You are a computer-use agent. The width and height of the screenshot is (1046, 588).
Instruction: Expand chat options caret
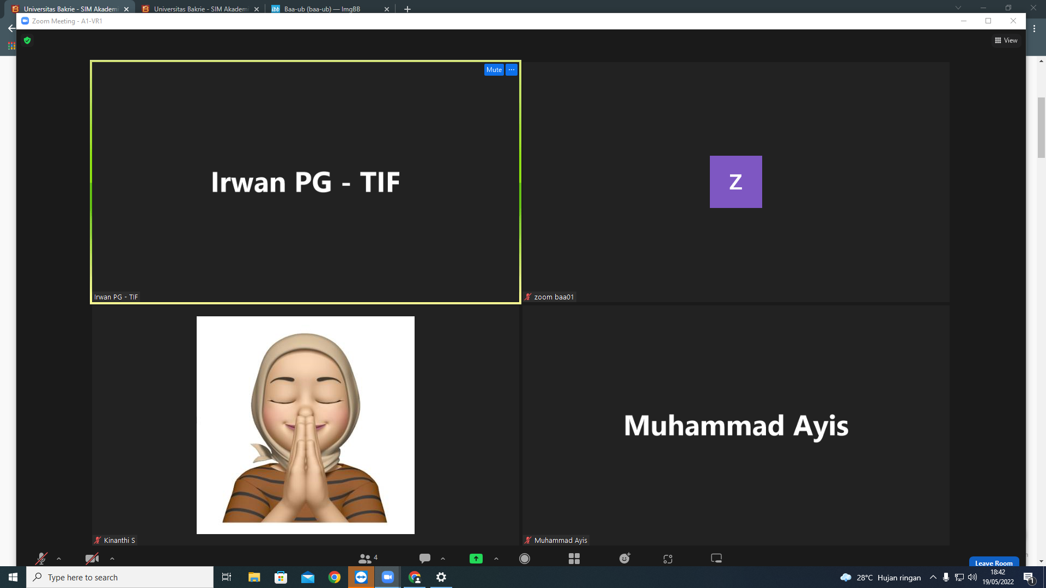tap(443, 559)
